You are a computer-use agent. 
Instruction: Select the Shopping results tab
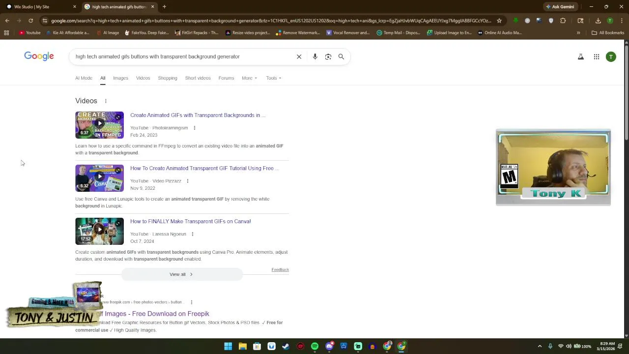click(x=168, y=78)
